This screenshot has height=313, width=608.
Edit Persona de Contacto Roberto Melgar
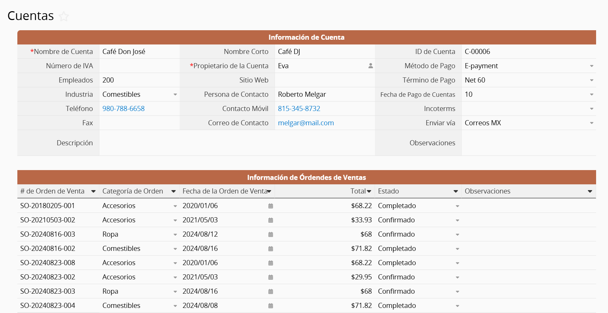325,94
